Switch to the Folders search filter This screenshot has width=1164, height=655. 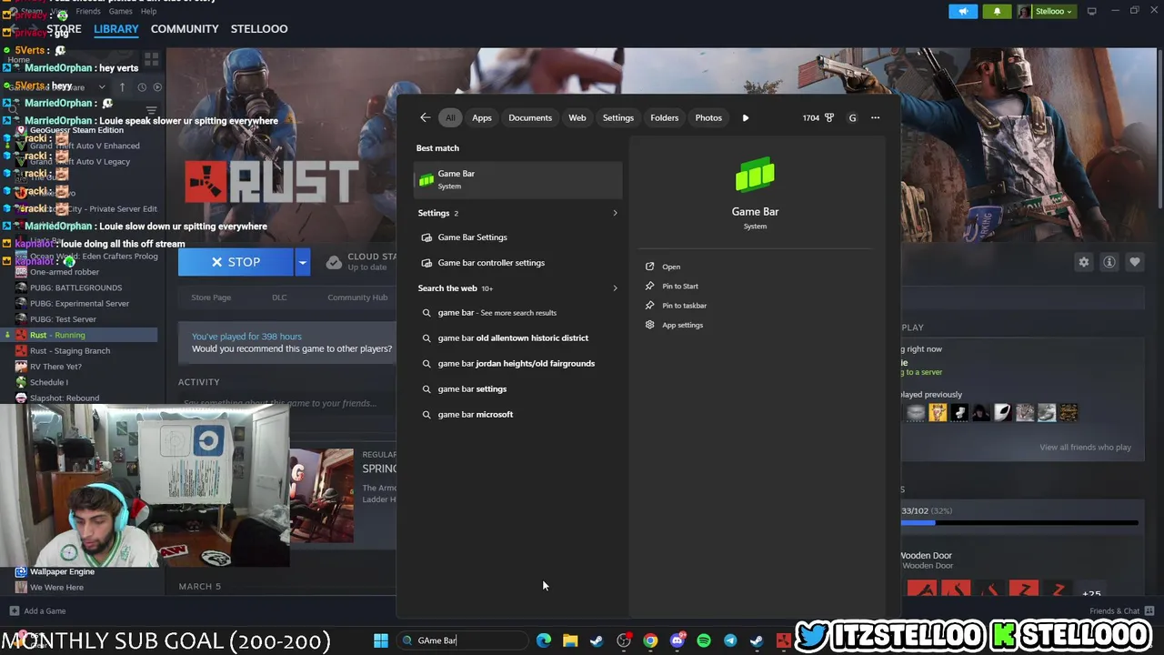[x=665, y=117]
